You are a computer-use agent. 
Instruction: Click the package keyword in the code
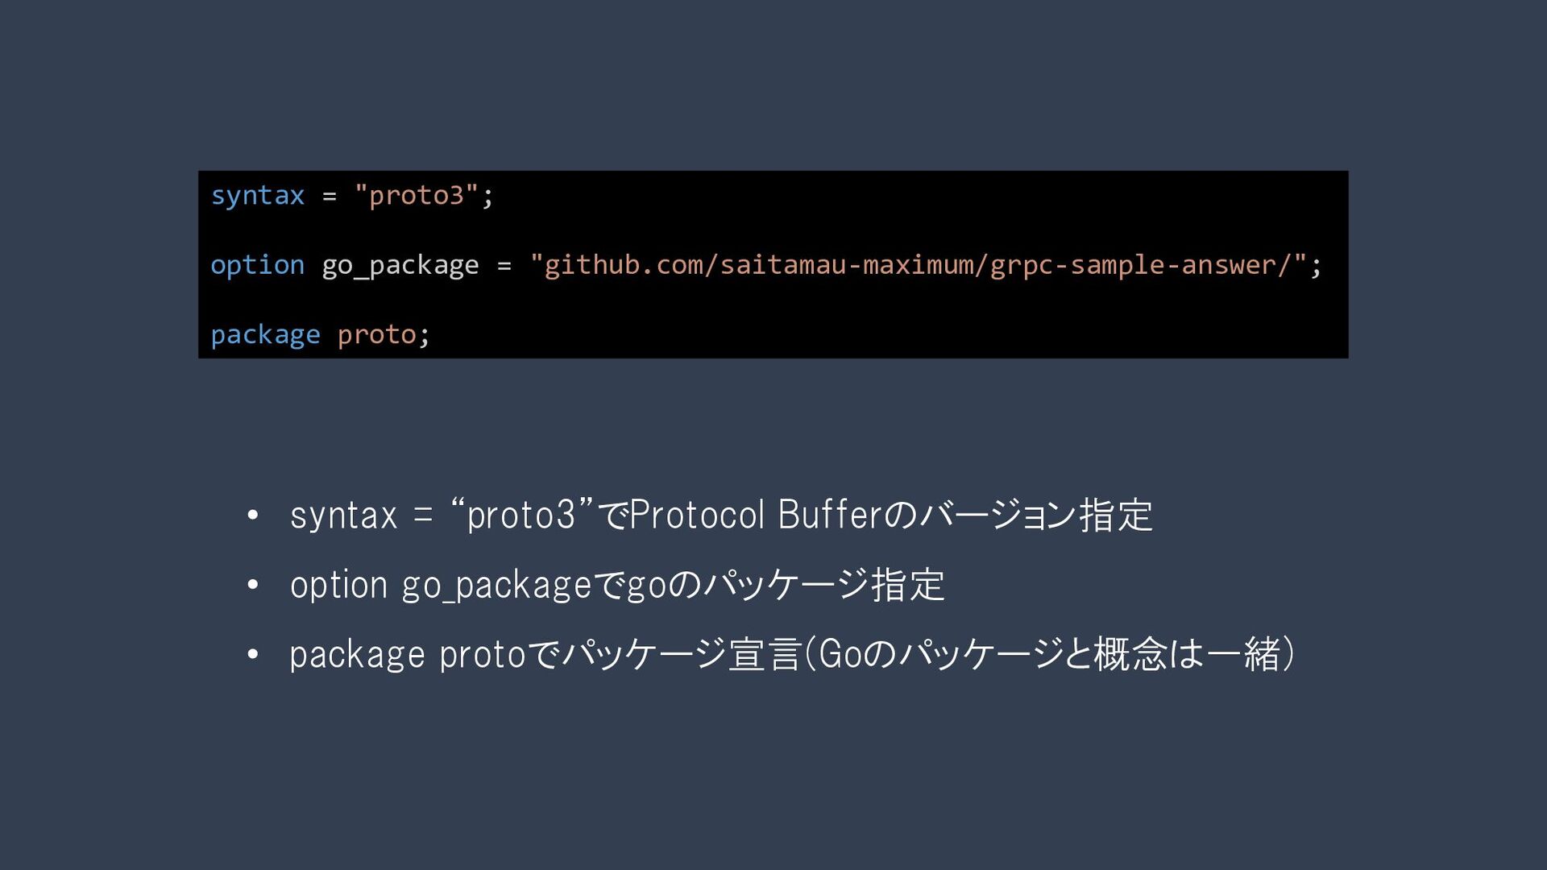pos(265,335)
